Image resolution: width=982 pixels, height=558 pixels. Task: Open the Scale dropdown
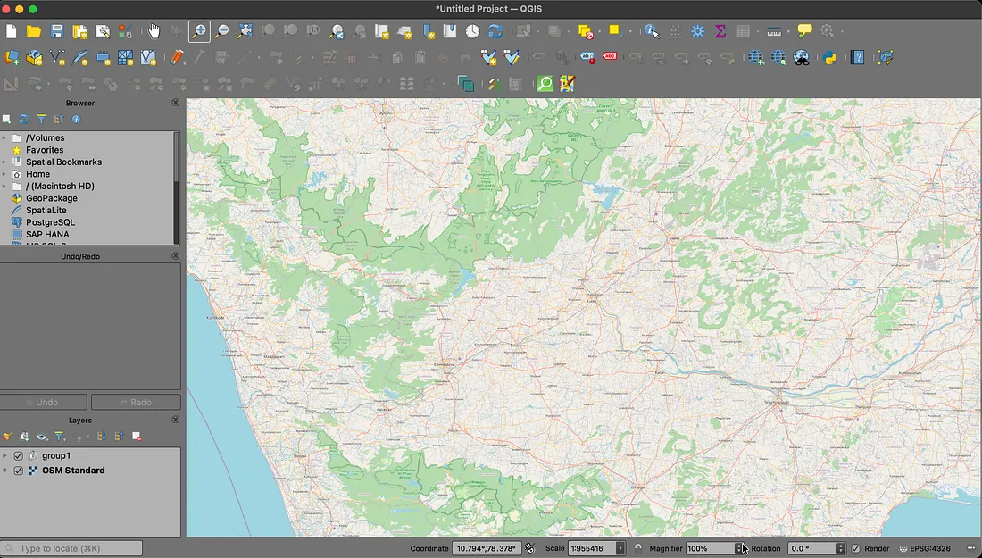(619, 548)
